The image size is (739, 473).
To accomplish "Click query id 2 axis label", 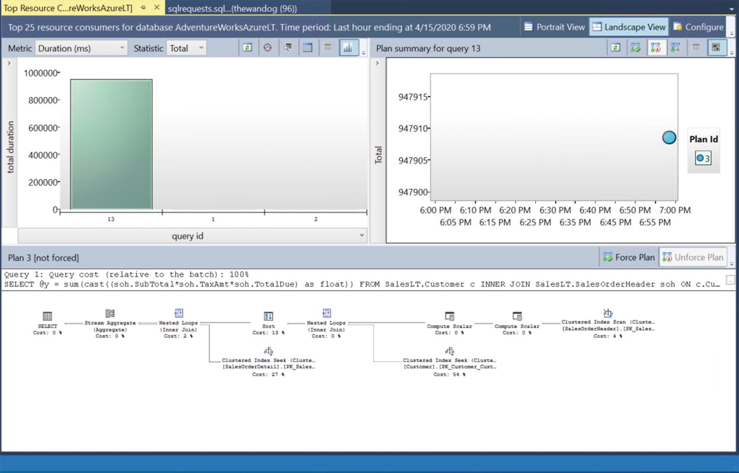I will [x=316, y=219].
